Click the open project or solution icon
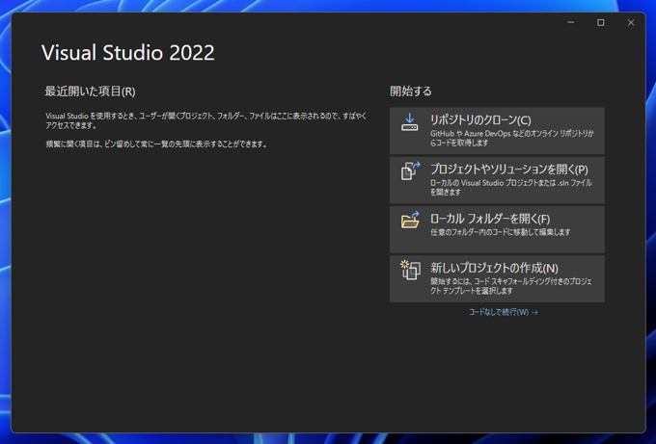This screenshot has width=656, height=444. click(410, 171)
